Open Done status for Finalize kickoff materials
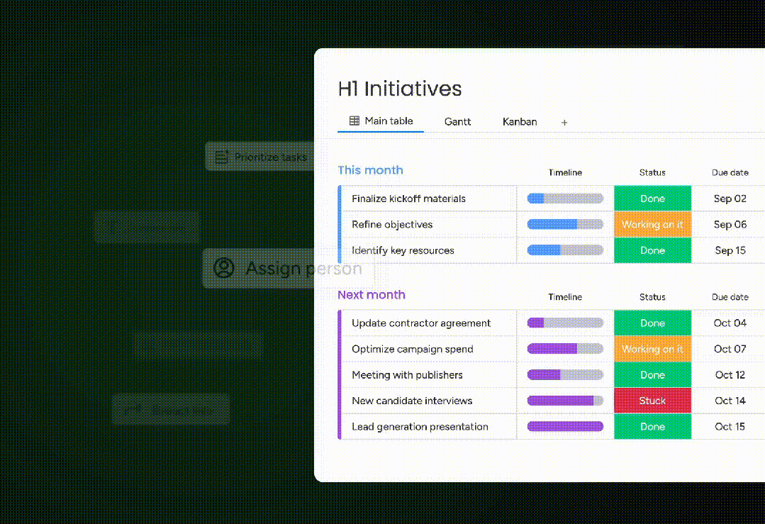 (x=652, y=199)
